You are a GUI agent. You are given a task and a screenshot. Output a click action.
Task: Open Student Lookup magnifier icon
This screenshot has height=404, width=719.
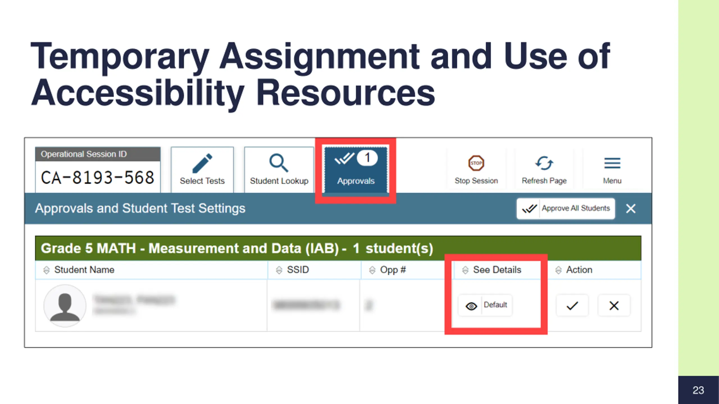(279, 162)
